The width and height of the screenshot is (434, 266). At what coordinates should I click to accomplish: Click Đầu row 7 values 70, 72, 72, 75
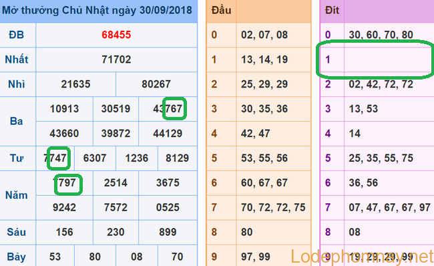pyautogui.click(x=273, y=207)
